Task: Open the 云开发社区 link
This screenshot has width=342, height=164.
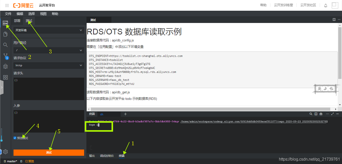Action: pos(308,5)
